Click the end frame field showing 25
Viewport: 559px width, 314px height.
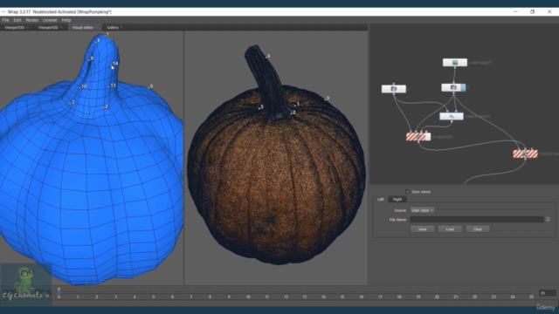coord(548,293)
